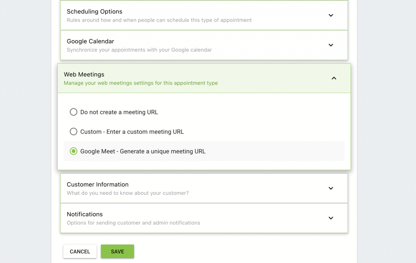Click the green Save button
The height and width of the screenshot is (263, 416).
pyautogui.click(x=117, y=251)
